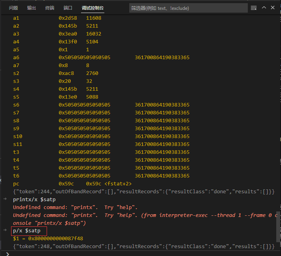Screen dimensions: 281x256
Task: Click the first Undefined command "printx" error line
Action: tap(75, 207)
